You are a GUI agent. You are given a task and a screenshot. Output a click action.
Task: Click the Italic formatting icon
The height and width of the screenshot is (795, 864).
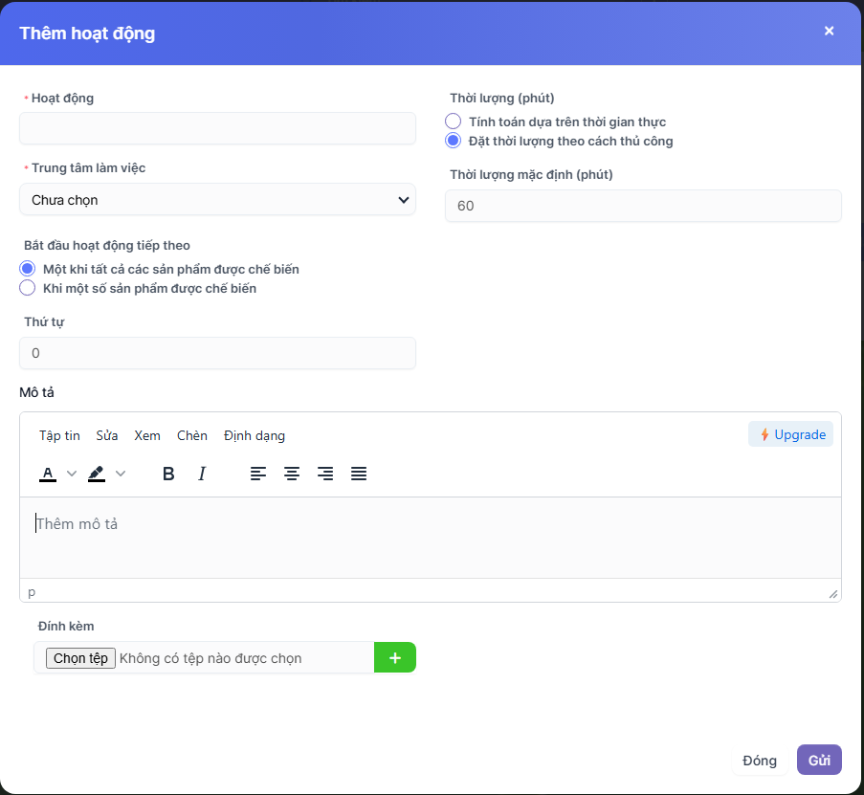[202, 474]
